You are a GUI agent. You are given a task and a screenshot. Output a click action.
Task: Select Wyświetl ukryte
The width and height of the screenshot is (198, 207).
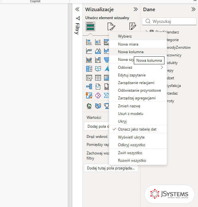pos(138,137)
